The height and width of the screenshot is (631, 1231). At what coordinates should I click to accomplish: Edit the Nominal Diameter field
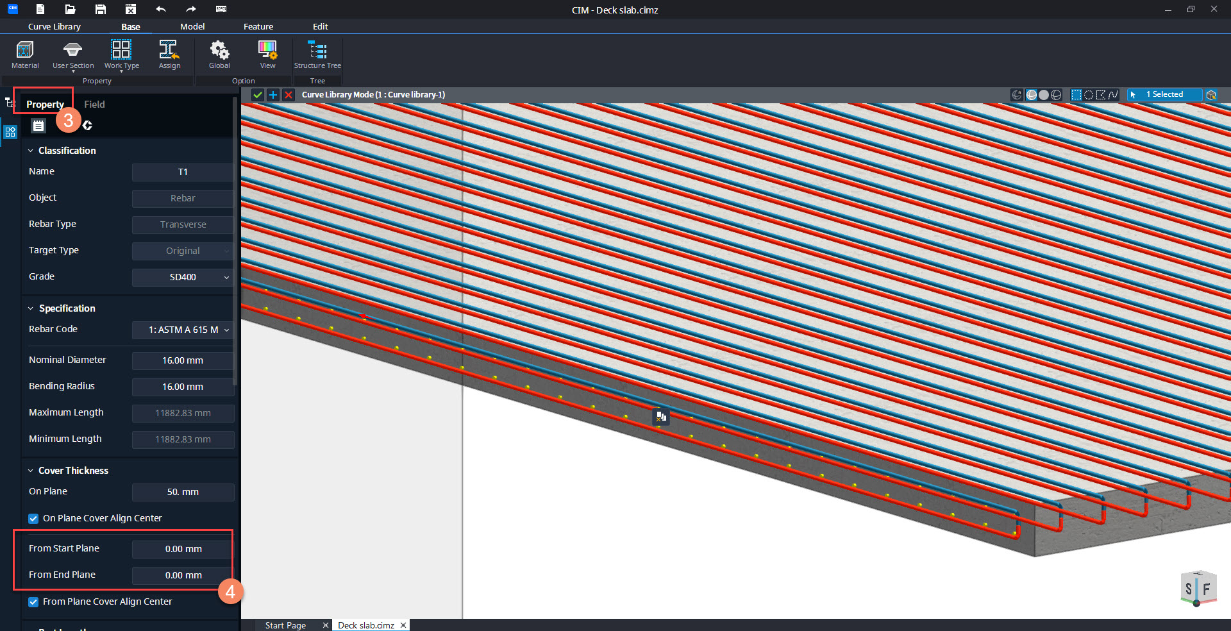coord(183,360)
